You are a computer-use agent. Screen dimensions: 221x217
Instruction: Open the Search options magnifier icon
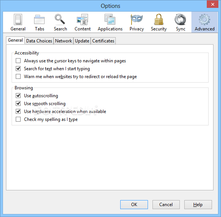pyautogui.click(x=60, y=19)
